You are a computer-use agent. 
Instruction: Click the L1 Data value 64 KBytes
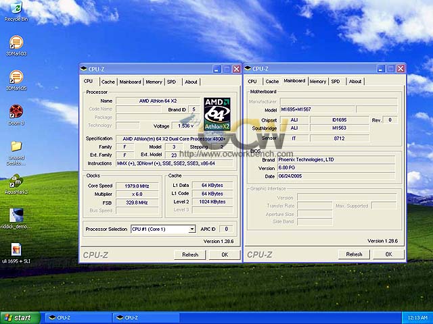coord(212,186)
